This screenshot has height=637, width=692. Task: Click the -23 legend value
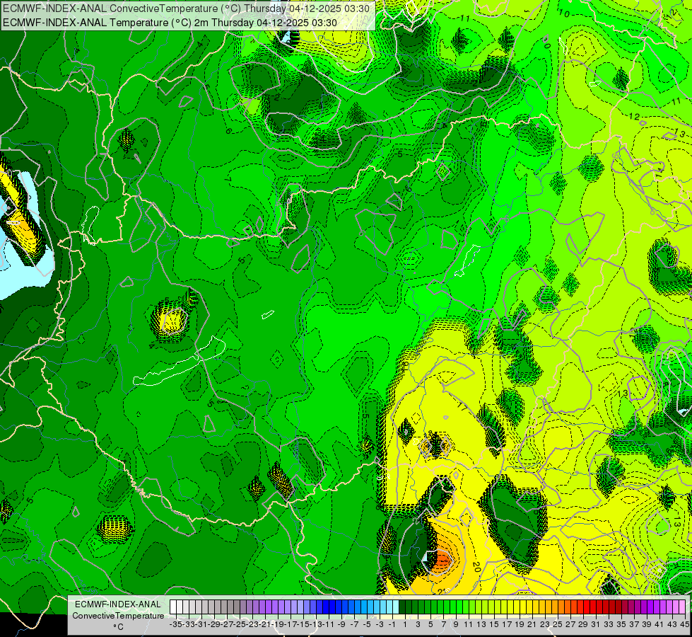[253, 625]
